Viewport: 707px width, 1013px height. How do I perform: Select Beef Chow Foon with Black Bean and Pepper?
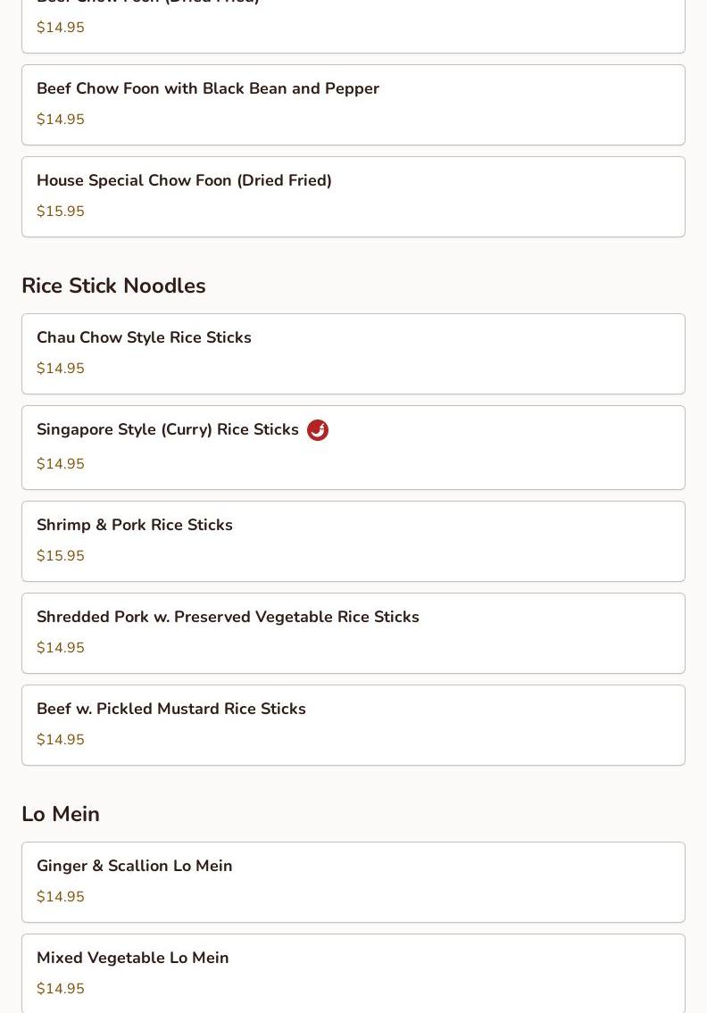[x=208, y=89]
